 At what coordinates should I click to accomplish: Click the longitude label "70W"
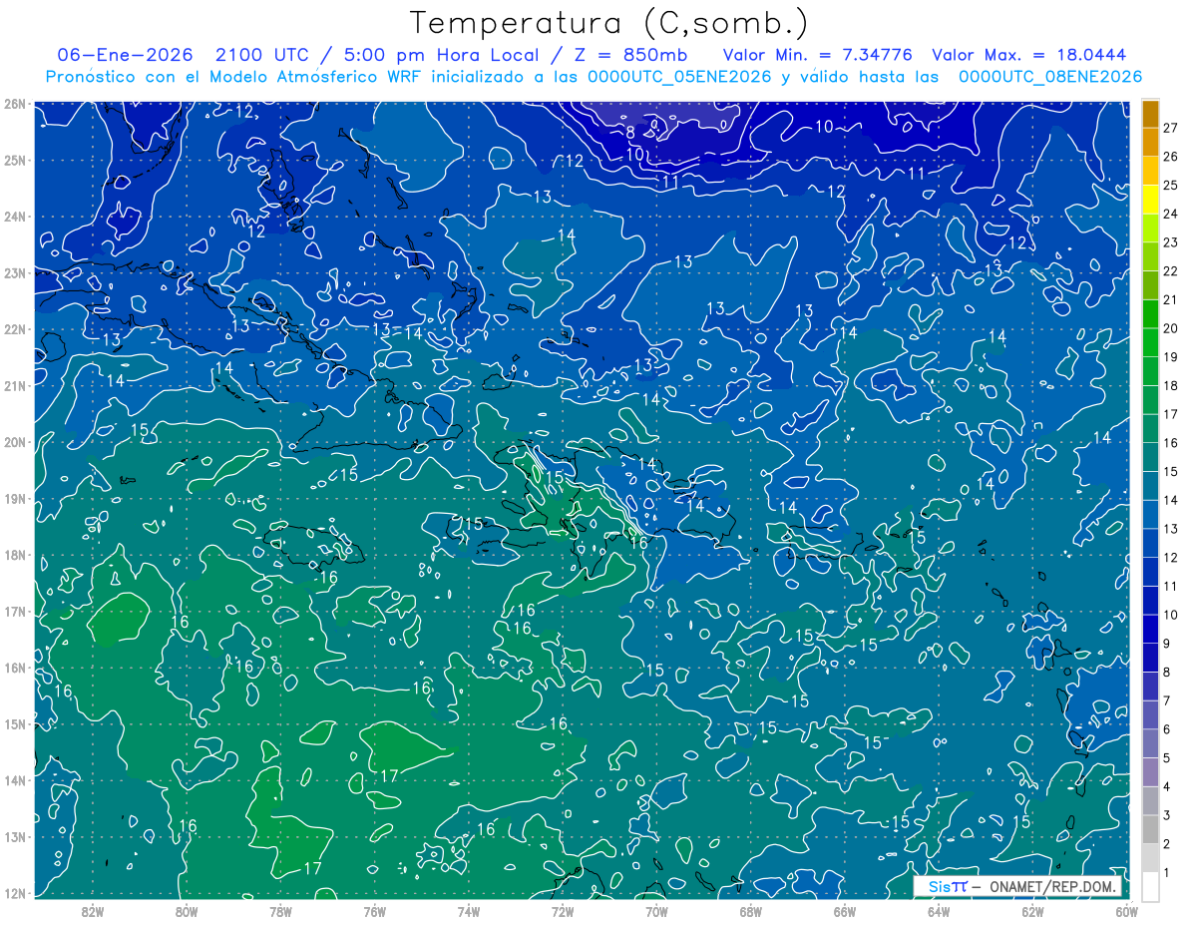pyautogui.click(x=656, y=911)
